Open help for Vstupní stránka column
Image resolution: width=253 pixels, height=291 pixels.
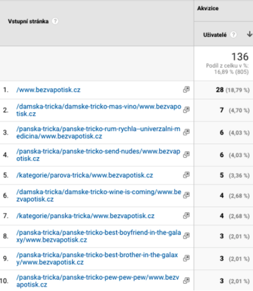click(x=55, y=21)
